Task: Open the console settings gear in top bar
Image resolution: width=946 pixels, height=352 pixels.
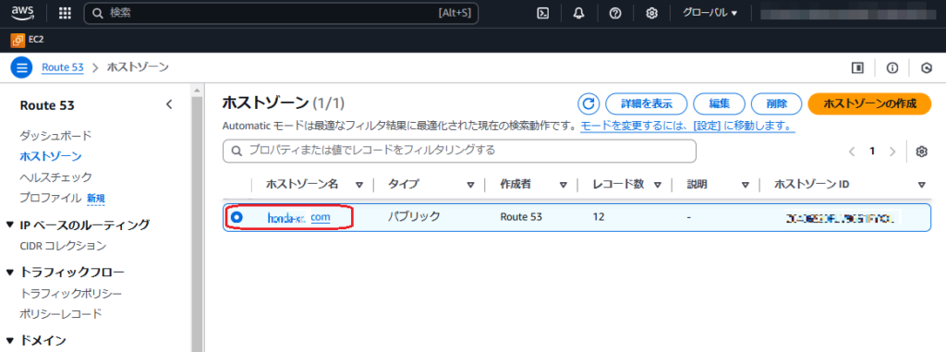Action: point(651,13)
